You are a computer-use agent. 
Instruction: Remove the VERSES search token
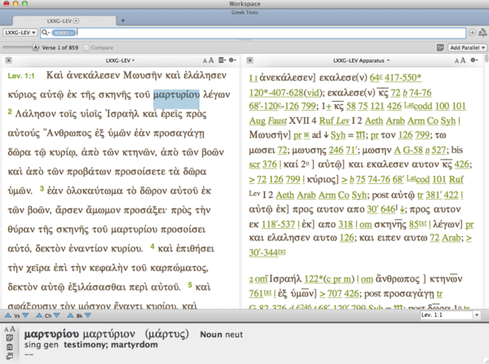click(x=64, y=33)
